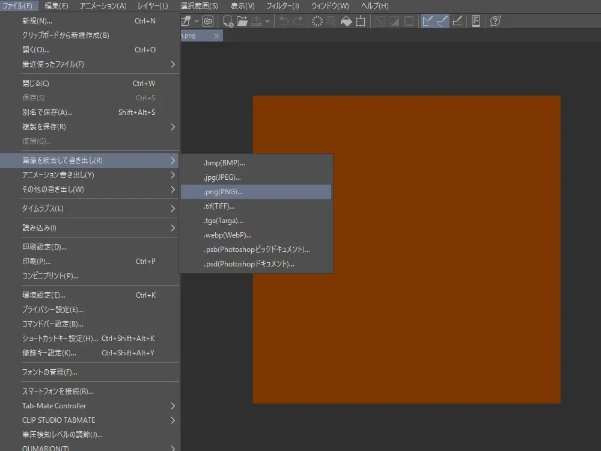This screenshot has width=601, height=451.
Task: Click the Scale/Rotate transform icon
Action: (x=361, y=21)
